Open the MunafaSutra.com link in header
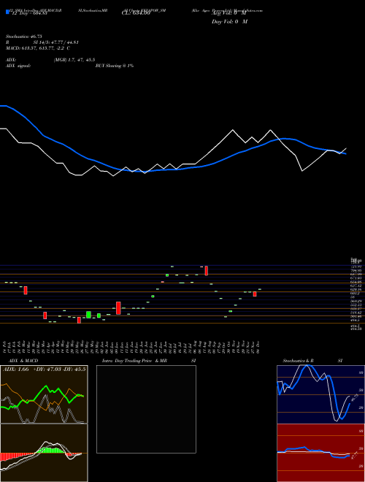This screenshot has width=365, height=482. click(x=248, y=10)
